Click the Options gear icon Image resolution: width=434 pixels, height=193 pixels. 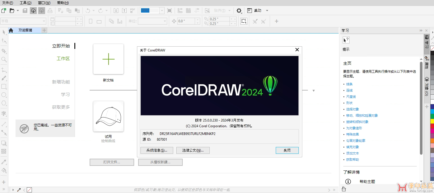[x=239, y=11]
